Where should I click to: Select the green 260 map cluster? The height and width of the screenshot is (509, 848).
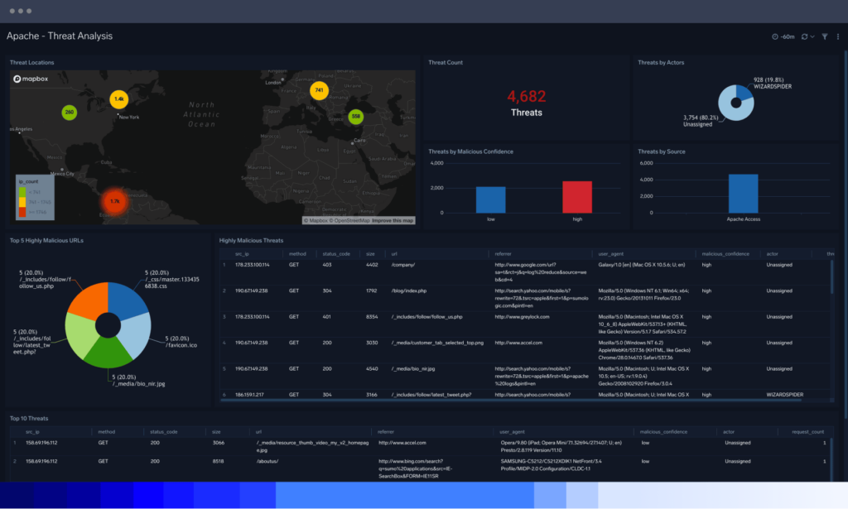click(70, 113)
